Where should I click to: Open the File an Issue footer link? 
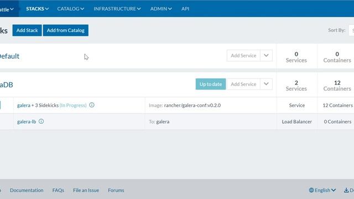(86, 190)
